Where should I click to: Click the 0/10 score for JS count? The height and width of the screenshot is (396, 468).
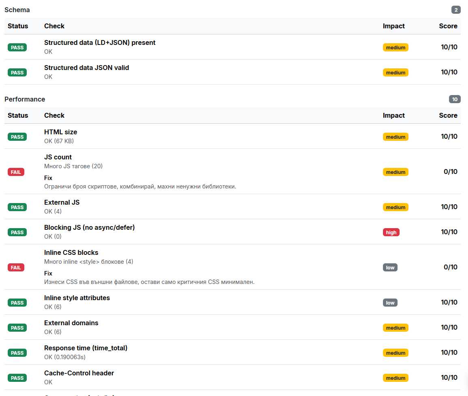[x=450, y=172]
